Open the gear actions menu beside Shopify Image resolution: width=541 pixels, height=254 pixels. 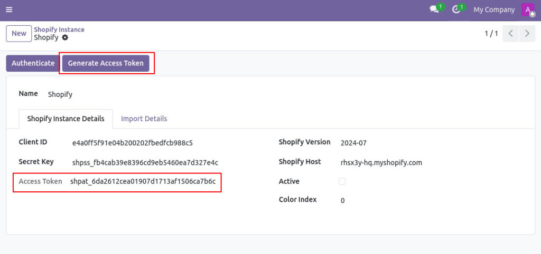[65, 38]
